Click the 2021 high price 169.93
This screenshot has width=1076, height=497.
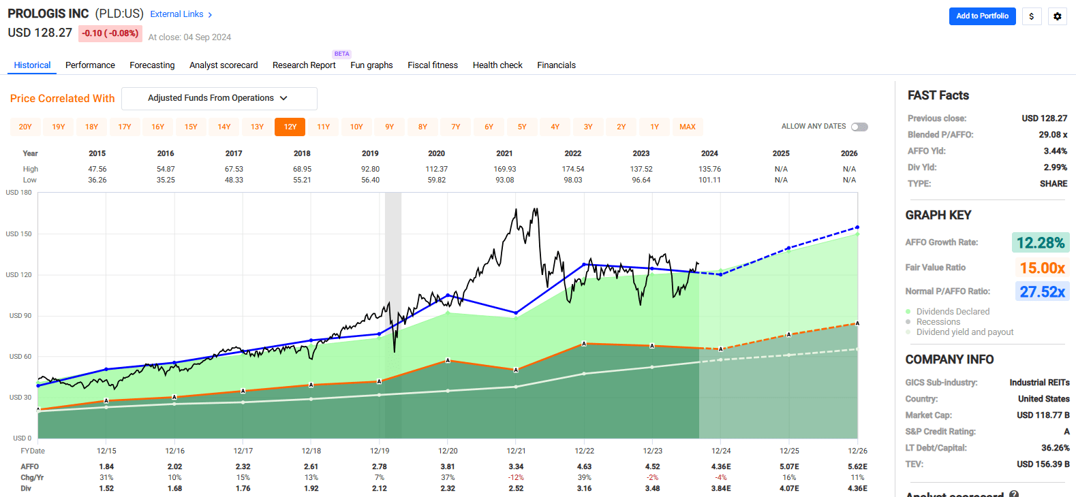pyautogui.click(x=505, y=169)
